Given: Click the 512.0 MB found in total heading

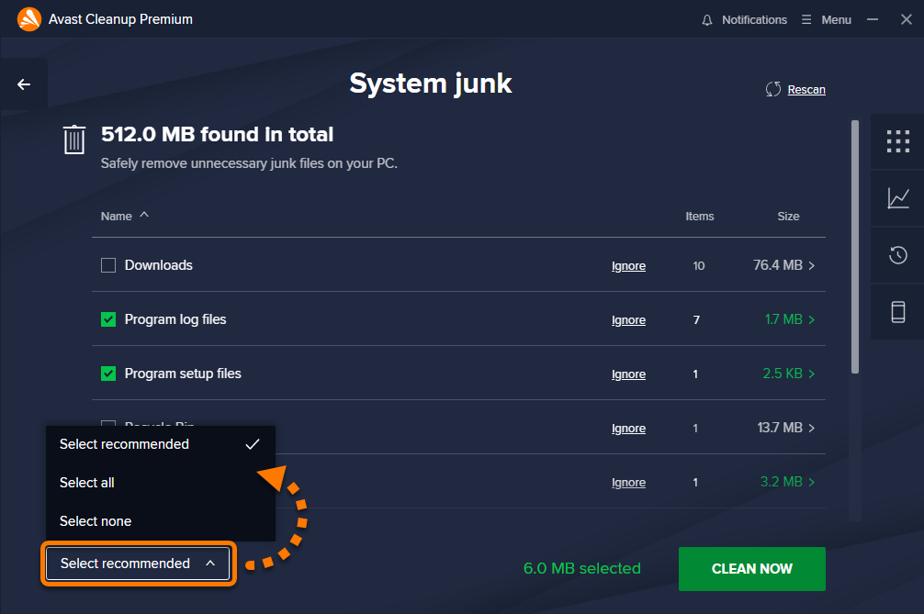Looking at the screenshot, I should pyautogui.click(x=217, y=134).
